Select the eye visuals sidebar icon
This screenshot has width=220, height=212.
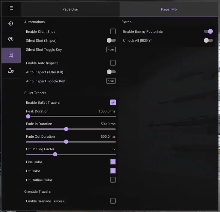[x=11, y=39]
